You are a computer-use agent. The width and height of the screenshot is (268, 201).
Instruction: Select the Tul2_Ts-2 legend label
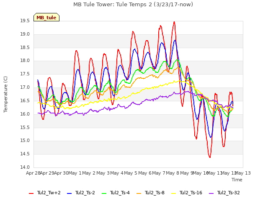pyautogui.click(x=85, y=193)
